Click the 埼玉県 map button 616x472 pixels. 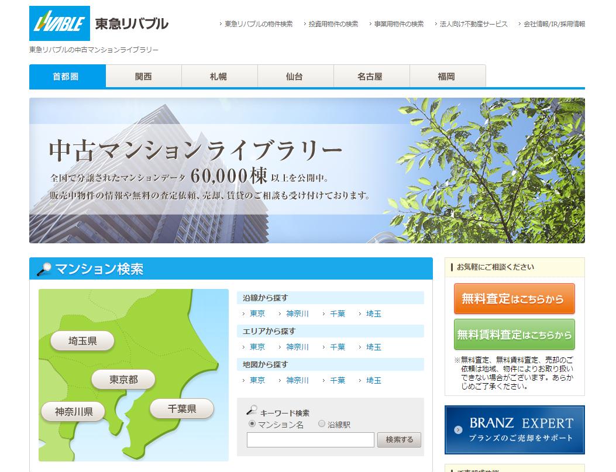pyautogui.click(x=82, y=341)
